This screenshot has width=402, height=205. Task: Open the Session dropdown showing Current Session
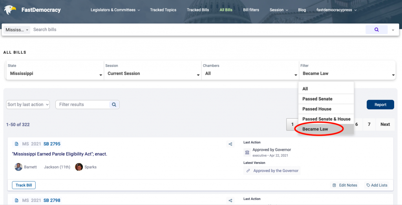[152, 73]
